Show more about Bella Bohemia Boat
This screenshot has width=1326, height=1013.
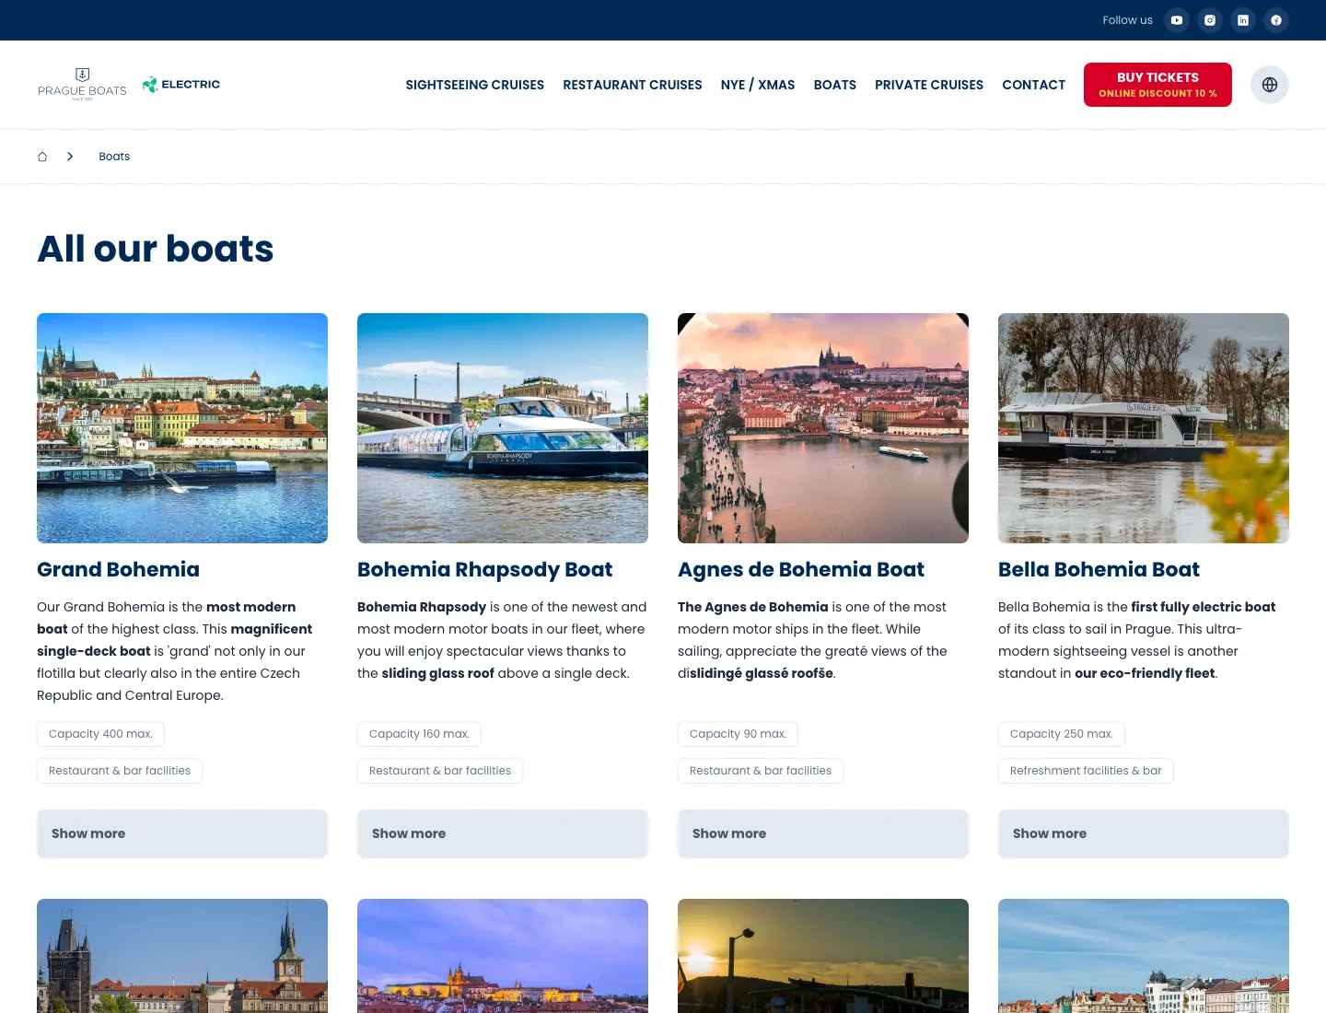(x=1144, y=833)
